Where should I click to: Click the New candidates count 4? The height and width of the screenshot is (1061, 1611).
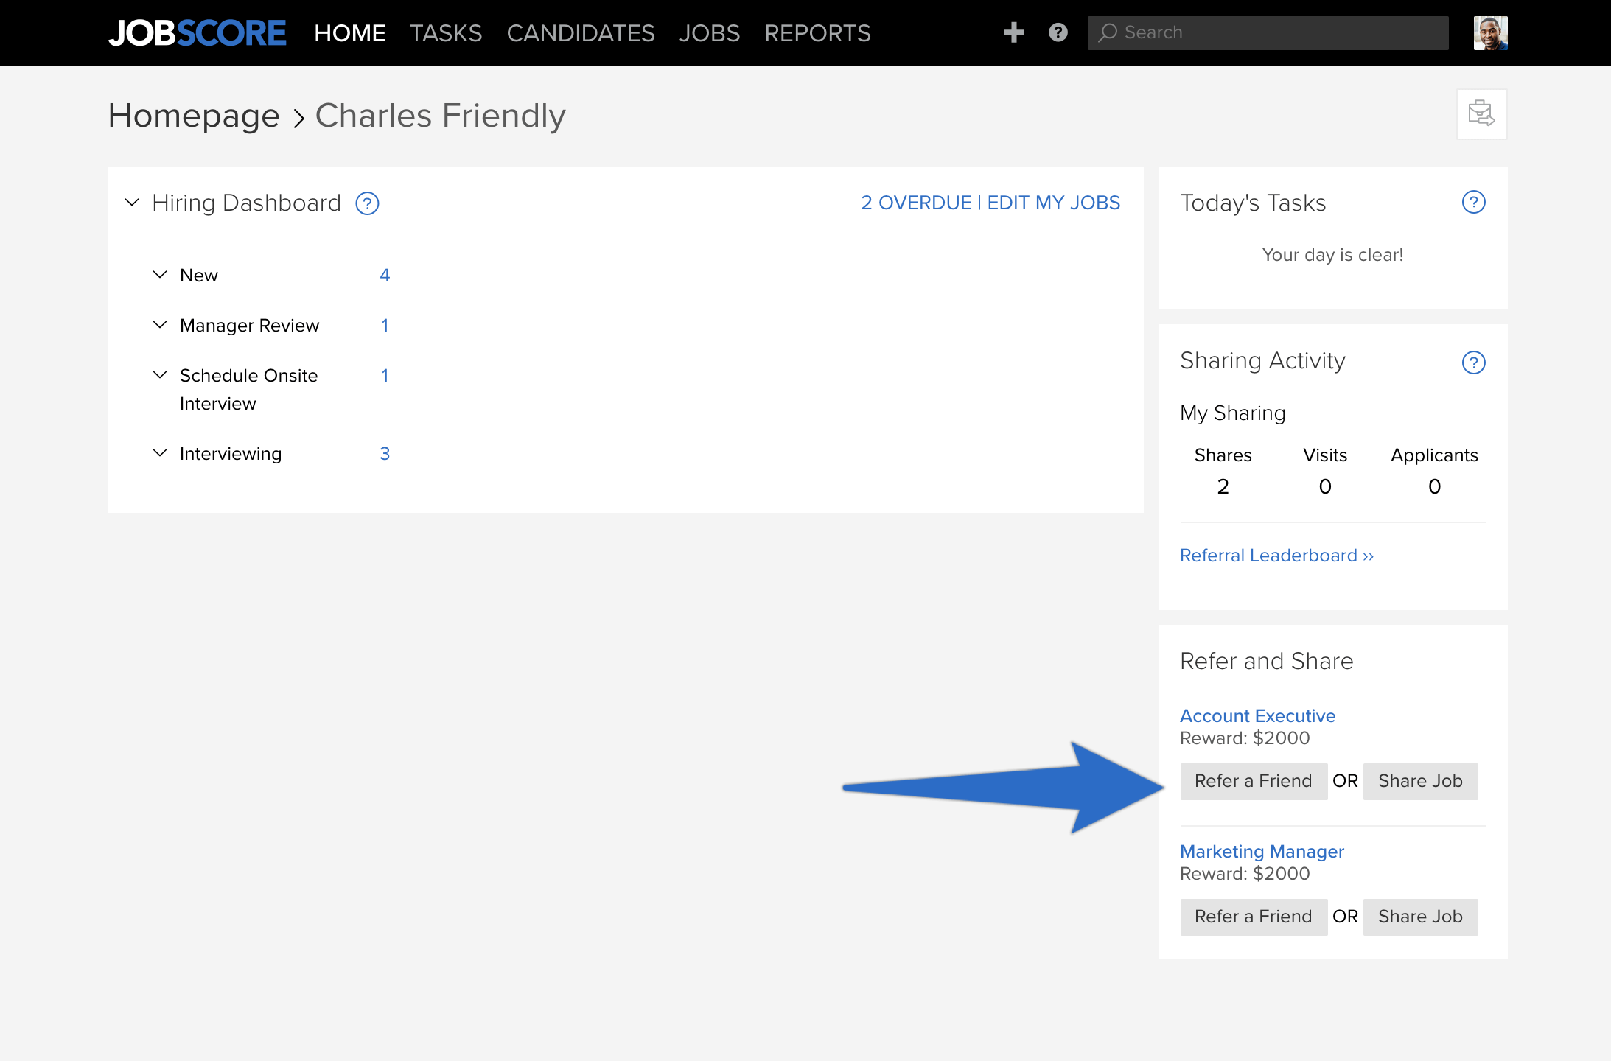(x=385, y=275)
